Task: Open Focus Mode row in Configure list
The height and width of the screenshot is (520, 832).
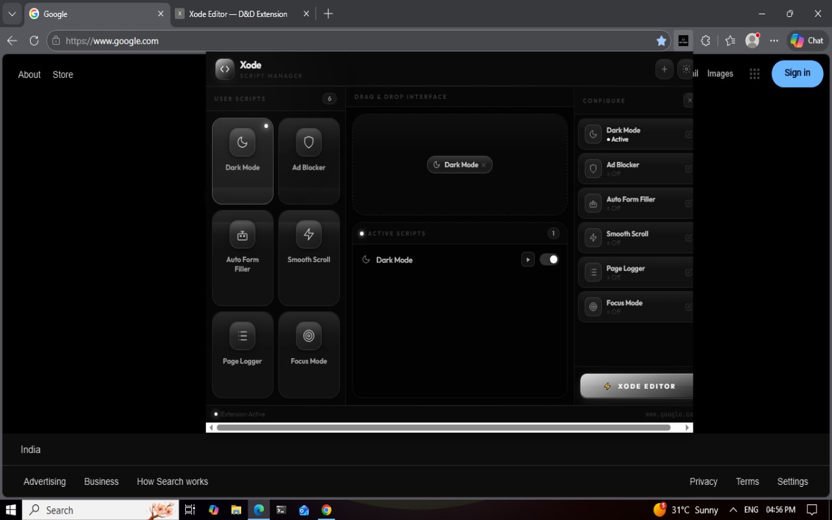Action: coord(636,307)
